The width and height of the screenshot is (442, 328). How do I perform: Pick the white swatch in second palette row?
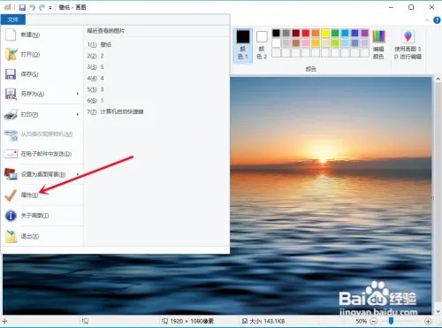(276, 43)
